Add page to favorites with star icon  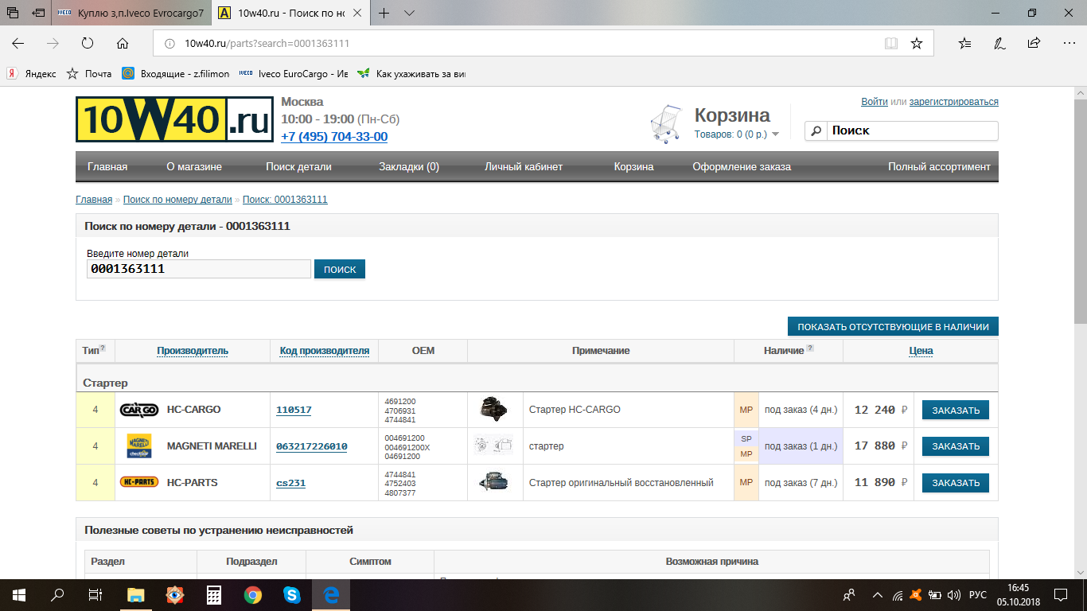[917, 43]
